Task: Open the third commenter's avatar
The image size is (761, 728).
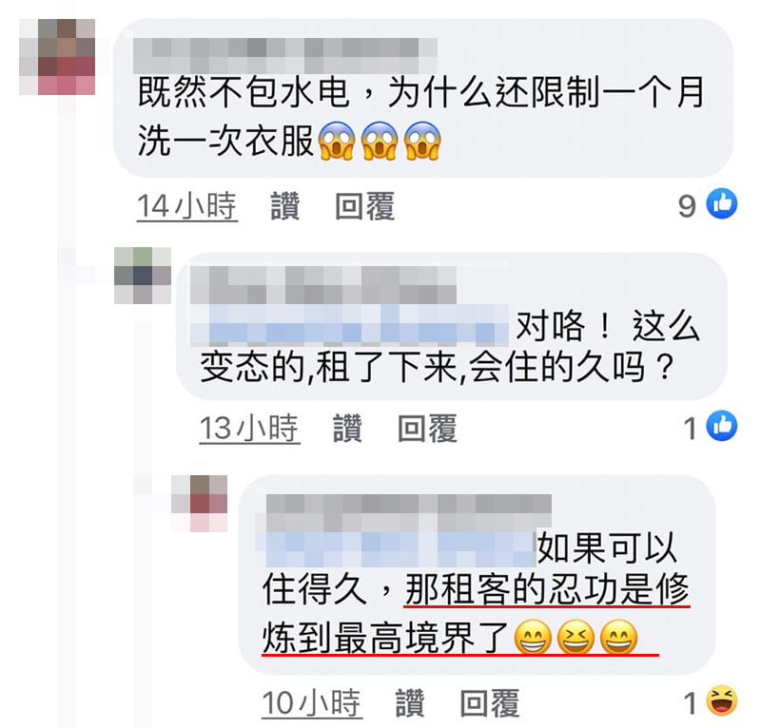Action: coord(199,504)
